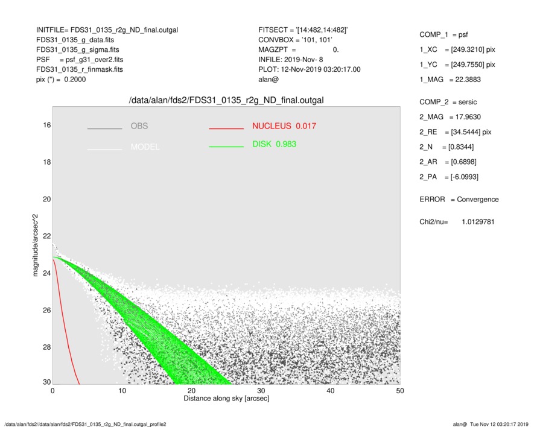
Task: Select the CONVBOX = '101, 101' line
Action: pos(295,40)
